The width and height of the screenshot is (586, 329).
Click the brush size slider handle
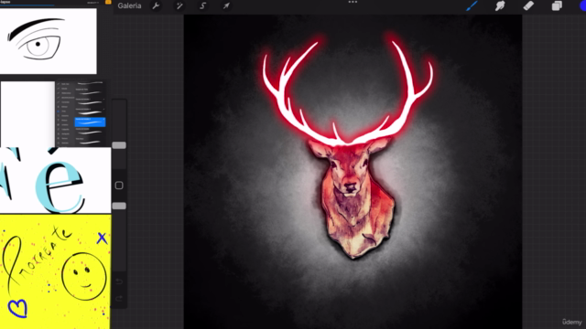click(119, 145)
